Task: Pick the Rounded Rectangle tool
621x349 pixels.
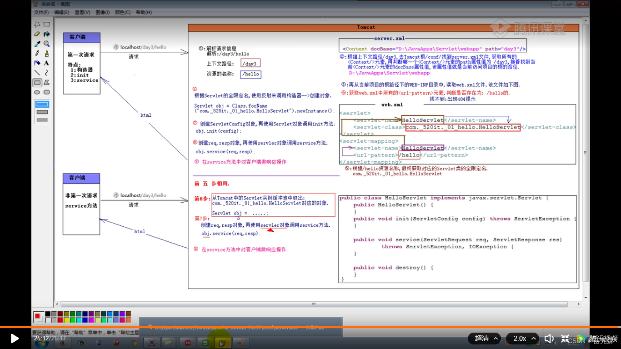Action: pyautogui.click(x=47, y=92)
